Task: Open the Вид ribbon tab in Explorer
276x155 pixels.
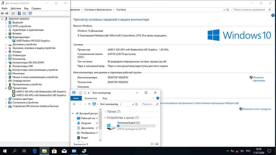Action: pos(105,98)
